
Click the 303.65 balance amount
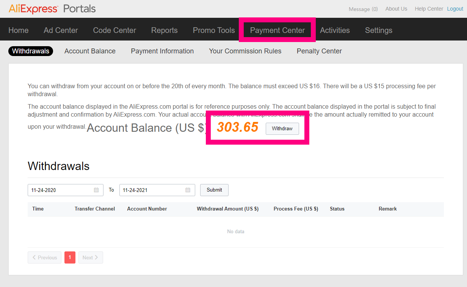(x=238, y=128)
